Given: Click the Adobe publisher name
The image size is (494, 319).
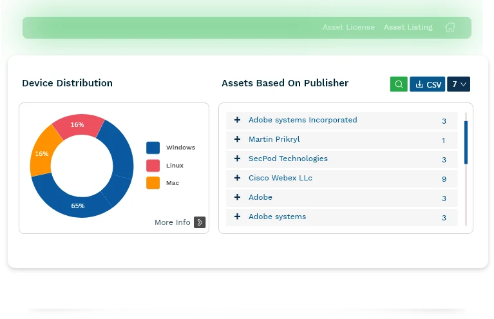Looking at the screenshot, I should (260, 197).
